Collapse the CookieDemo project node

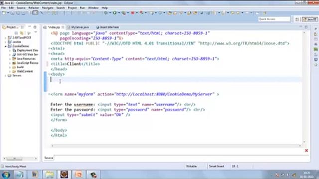coord(5,46)
